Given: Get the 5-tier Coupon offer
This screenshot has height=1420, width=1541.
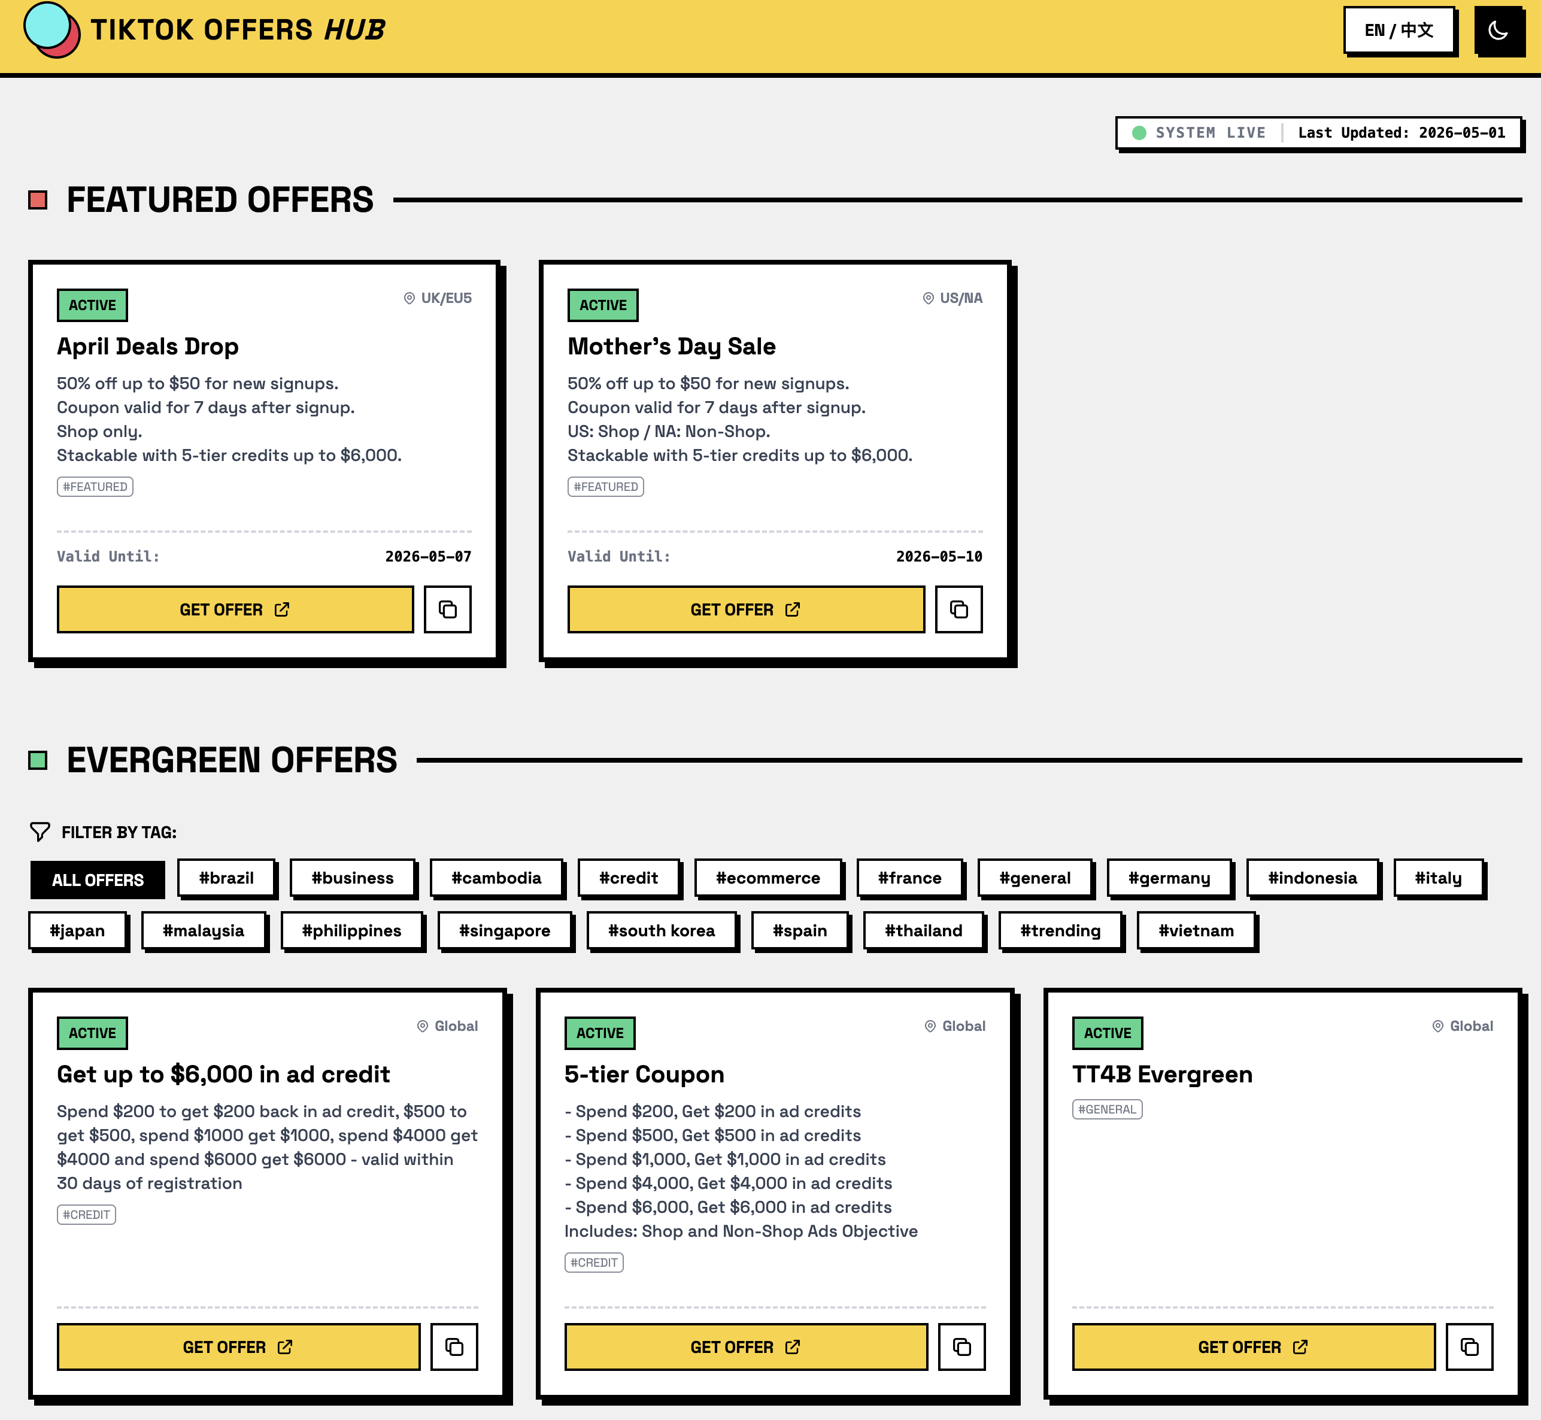Looking at the screenshot, I should (x=745, y=1346).
